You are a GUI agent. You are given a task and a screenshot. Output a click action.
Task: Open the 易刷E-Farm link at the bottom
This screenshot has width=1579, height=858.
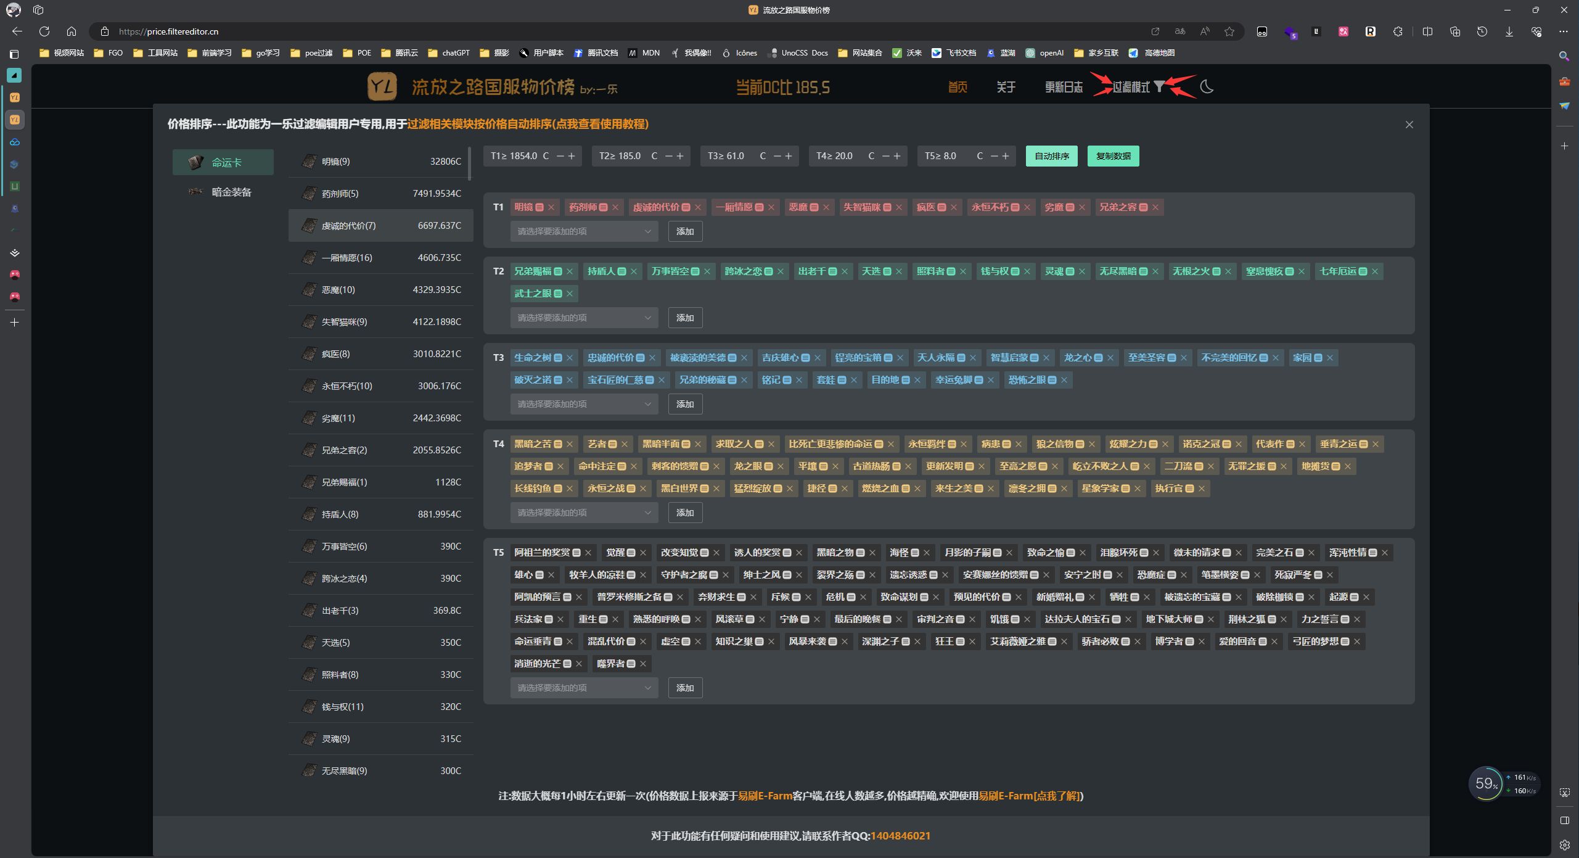[765, 796]
